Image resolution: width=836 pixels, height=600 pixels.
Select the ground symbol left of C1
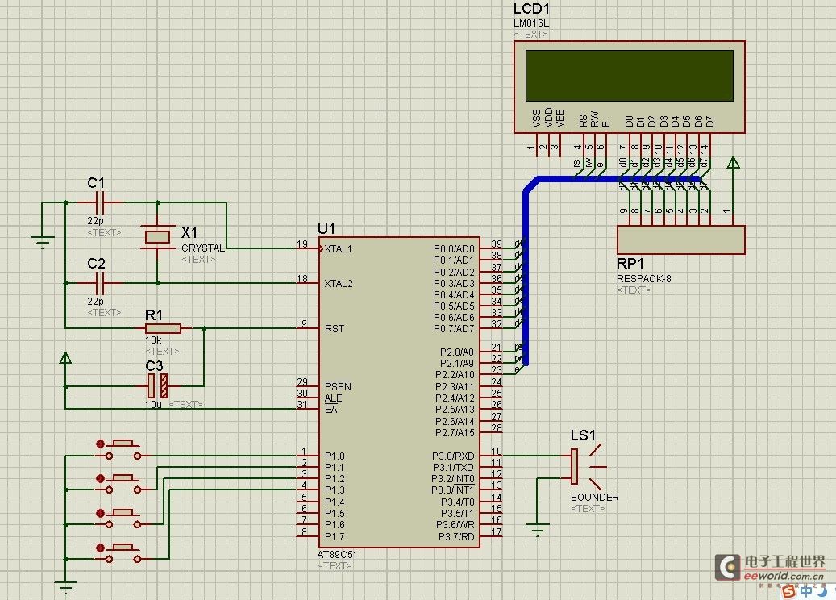(x=43, y=242)
